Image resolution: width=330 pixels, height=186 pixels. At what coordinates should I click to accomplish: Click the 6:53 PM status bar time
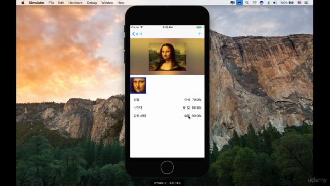(168, 27)
